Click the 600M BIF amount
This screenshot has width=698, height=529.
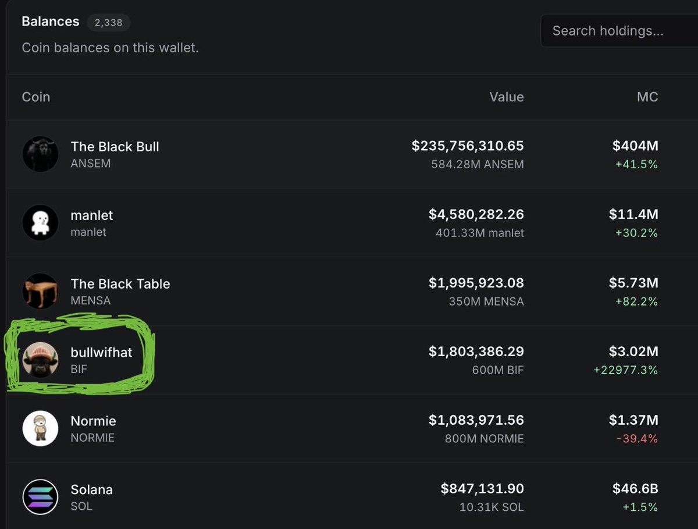click(498, 370)
